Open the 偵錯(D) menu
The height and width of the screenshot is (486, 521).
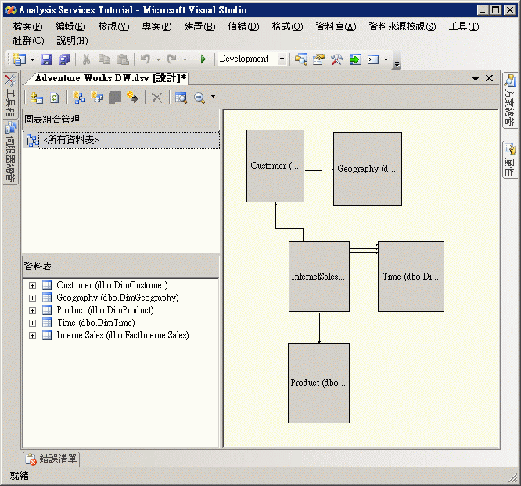click(243, 27)
